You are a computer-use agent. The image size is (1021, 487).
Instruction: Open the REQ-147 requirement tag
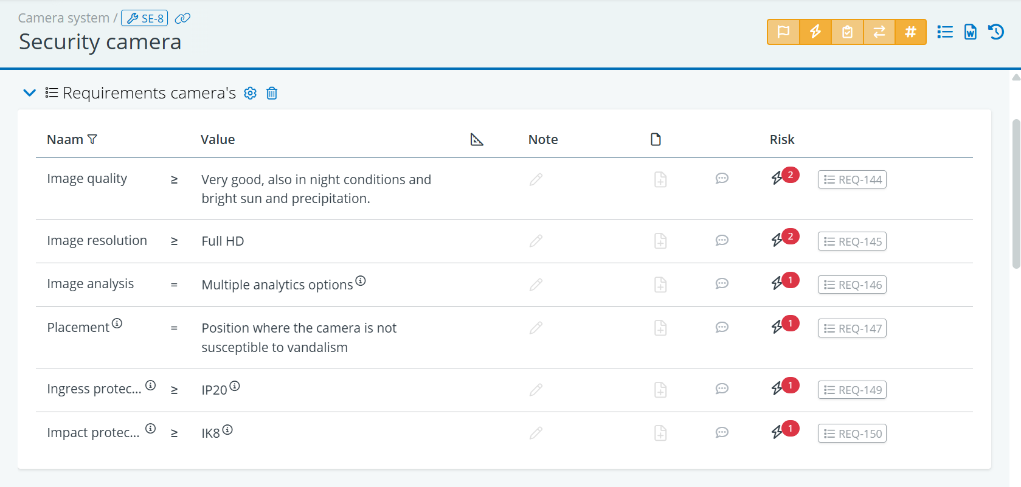pyautogui.click(x=852, y=329)
